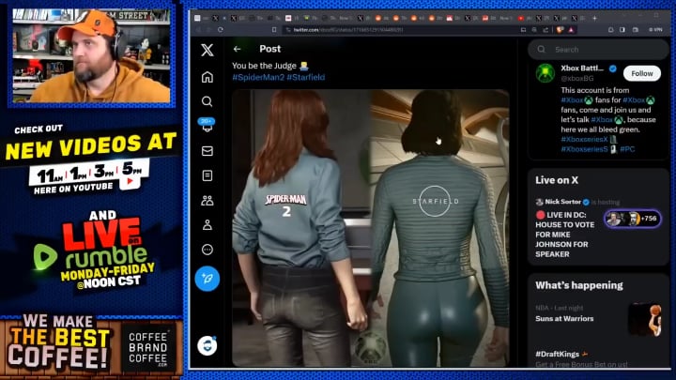Open a new browser tab with plus
This screenshot has width=676, height=380.
(594, 18)
